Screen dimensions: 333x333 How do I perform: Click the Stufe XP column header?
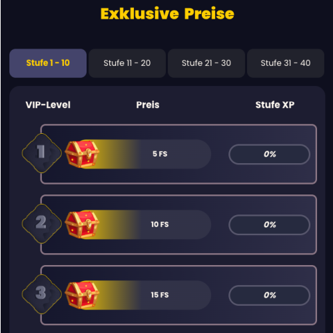[x=275, y=105]
